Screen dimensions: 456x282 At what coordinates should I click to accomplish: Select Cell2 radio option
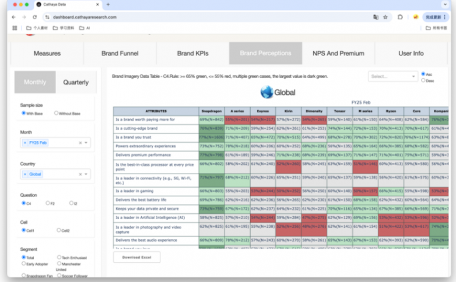pyautogui.click(x=59, y=230)
